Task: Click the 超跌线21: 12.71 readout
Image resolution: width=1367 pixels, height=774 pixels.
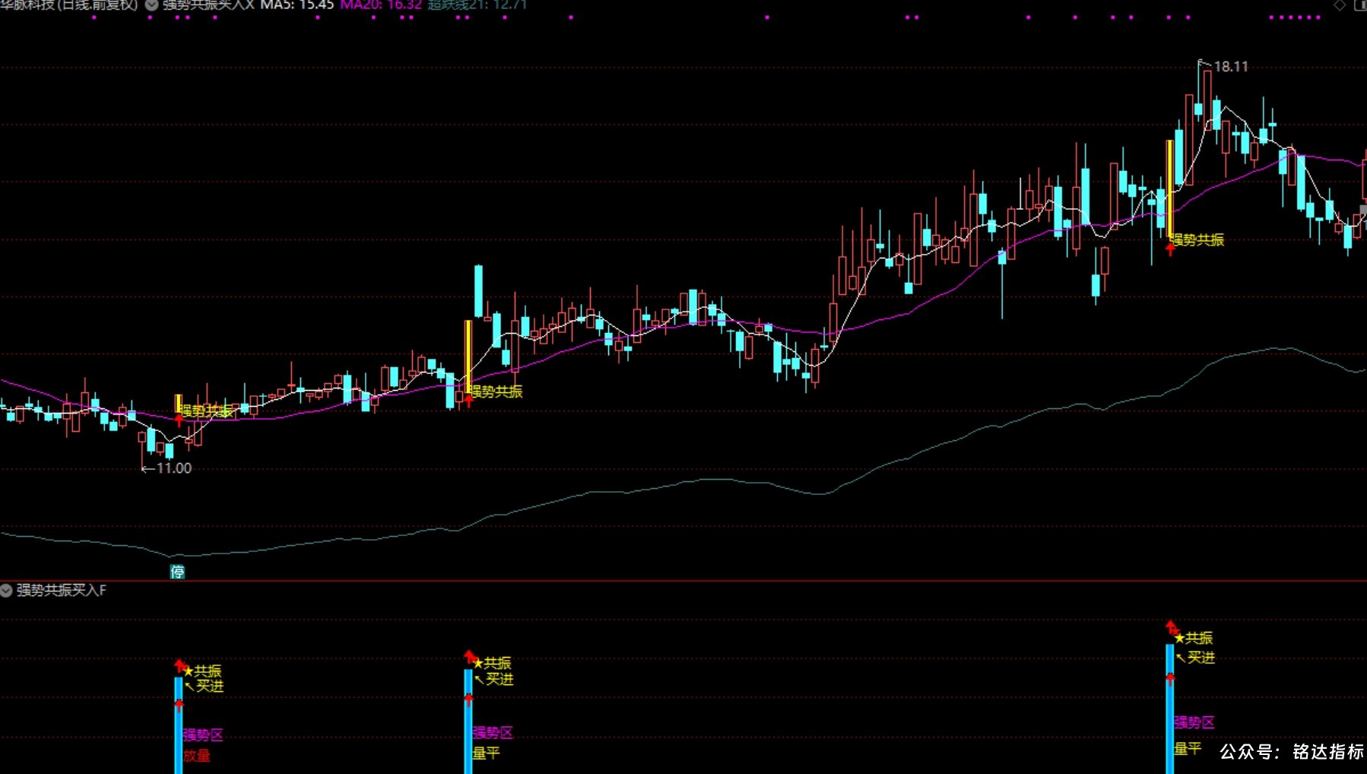Action: (477, 5)
